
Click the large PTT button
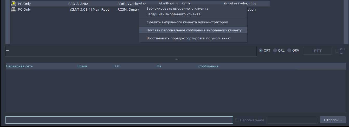[318, 51]
